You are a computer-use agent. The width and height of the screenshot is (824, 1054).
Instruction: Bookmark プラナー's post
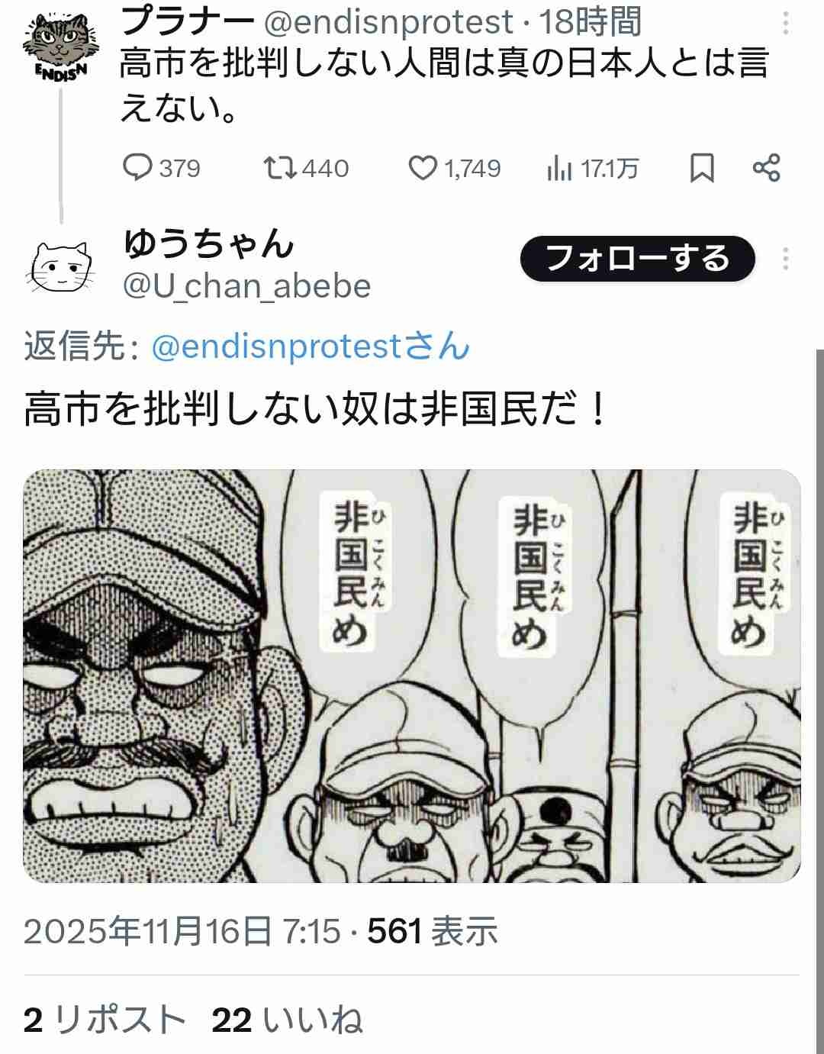[702, 168]
